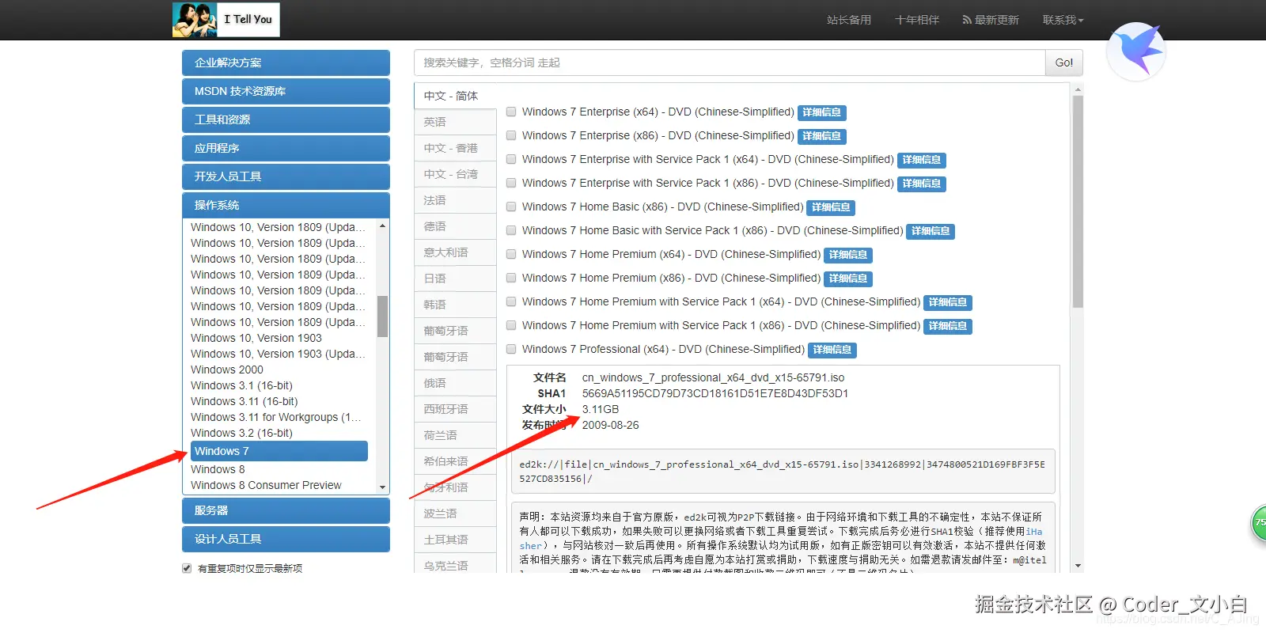
Task: Select Windows 3.11 for Workgroups entry
Action: (x=276, y=417)
